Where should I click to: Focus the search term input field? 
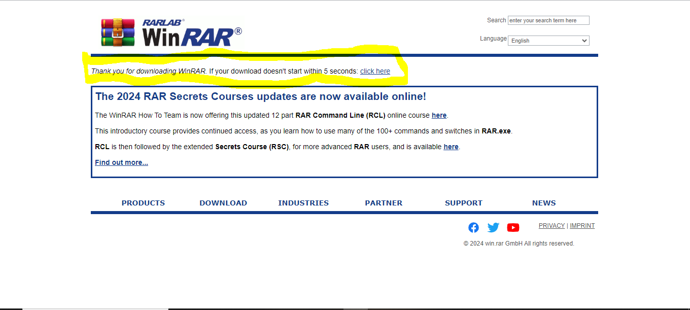pyautogui.click(x=548, y=20)
